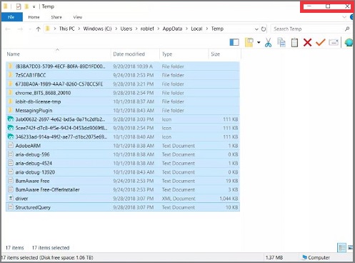Click the forward navigation arrow
The height and width of the screenshot is (263, 355).
pyautogui.click(x=20, y=29)
